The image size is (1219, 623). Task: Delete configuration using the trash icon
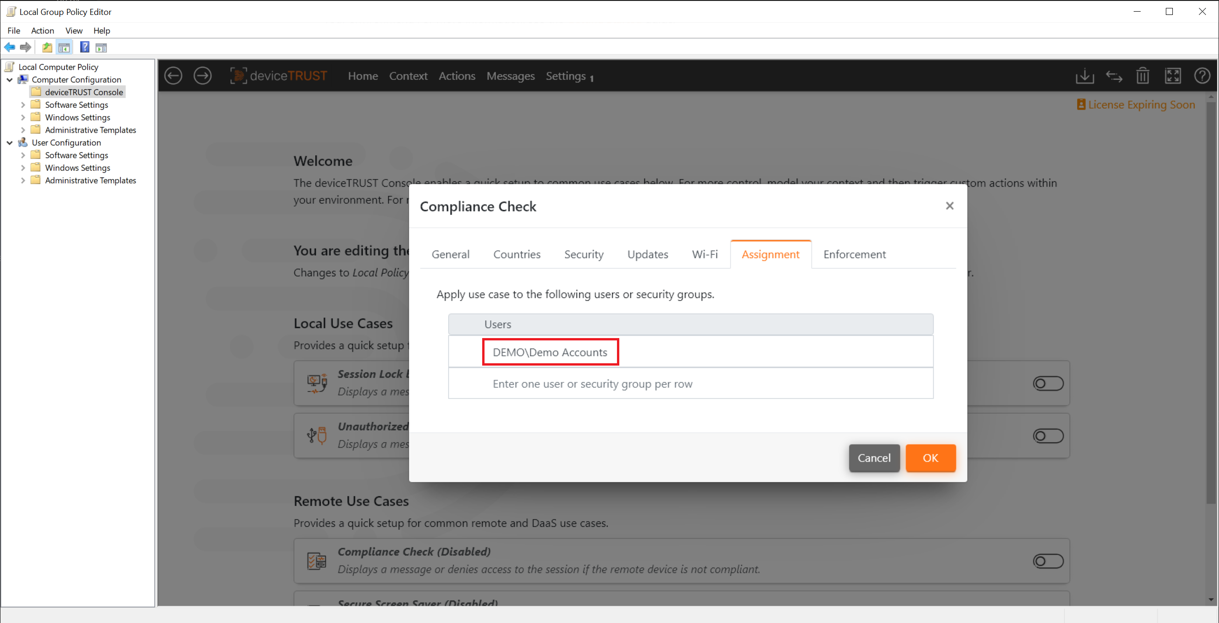tap(1143, 76)
